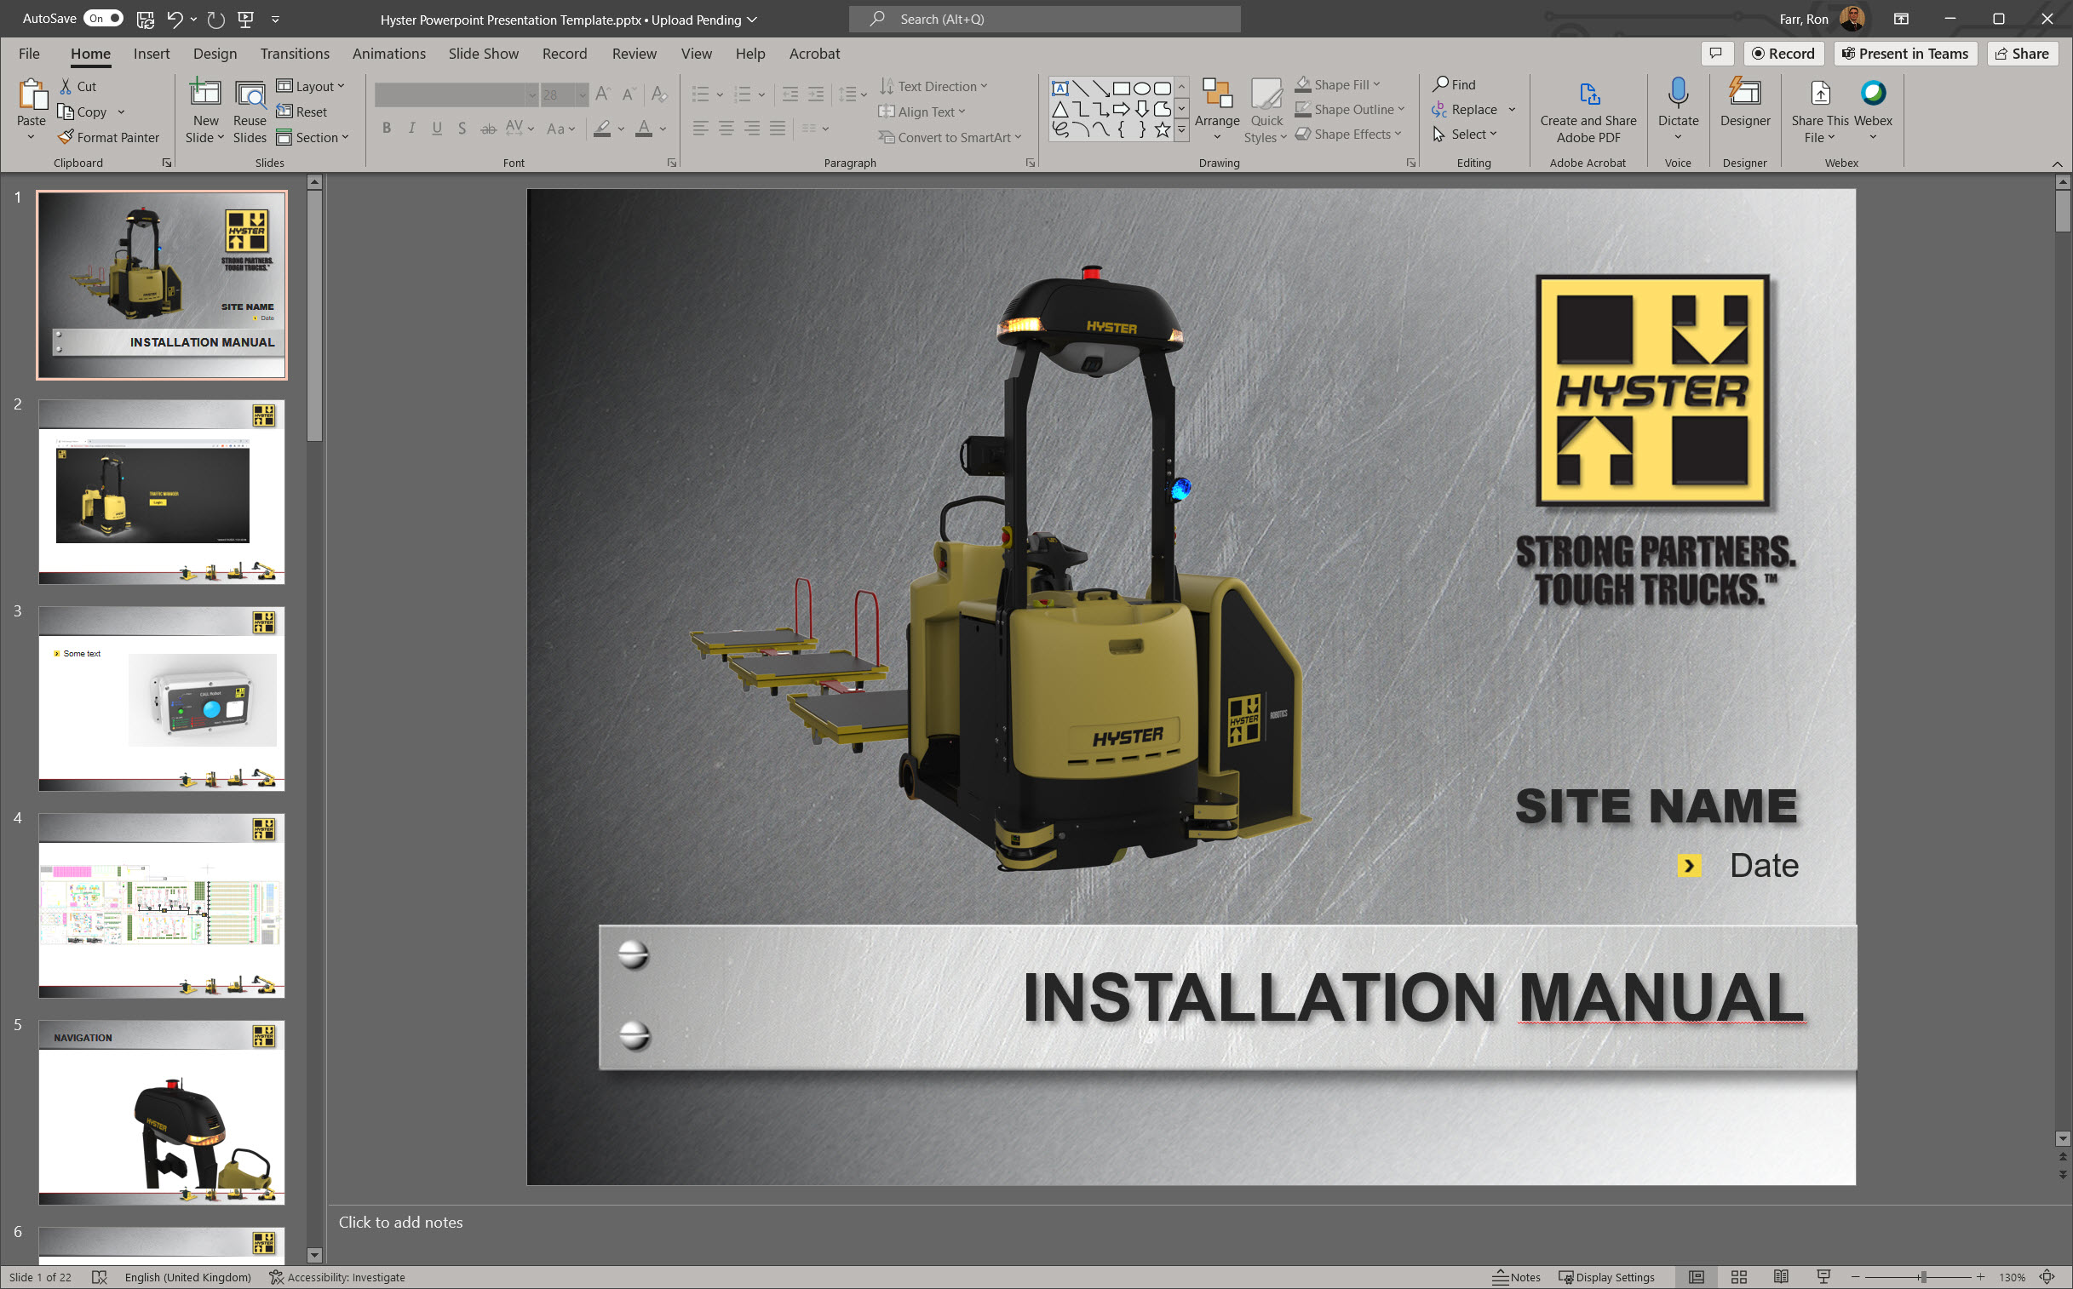Screen dimensions: 2073x1289
Task: Click the Share button
Action: coord(2022,54)
